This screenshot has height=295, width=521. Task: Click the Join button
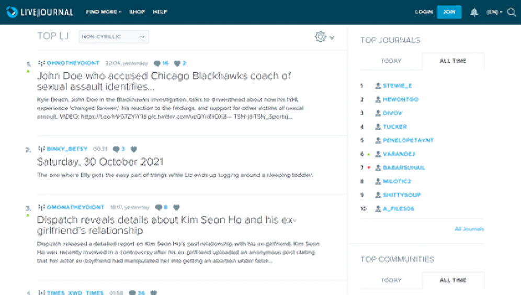coord(449,12)
